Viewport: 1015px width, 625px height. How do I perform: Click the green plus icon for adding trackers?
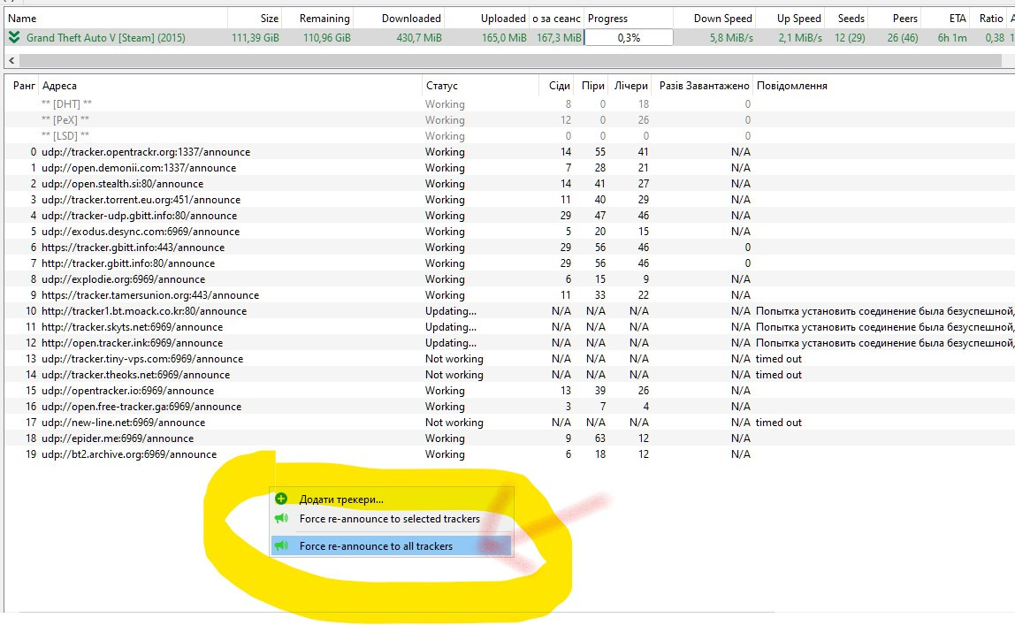[281, 499]
